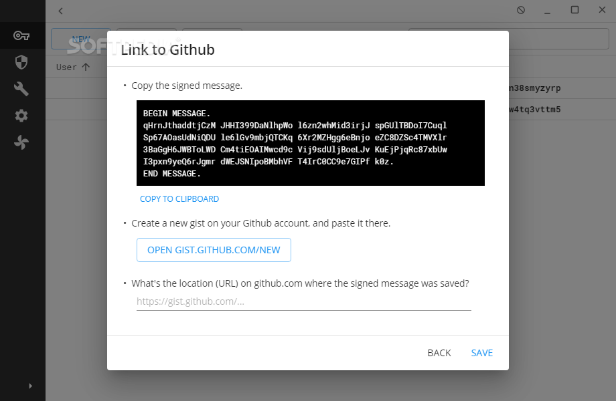The width and height of the screenshot is (616, 401).
Task: Go back using the top chevron
Action: pyautogui.click(x=60, y=11)
